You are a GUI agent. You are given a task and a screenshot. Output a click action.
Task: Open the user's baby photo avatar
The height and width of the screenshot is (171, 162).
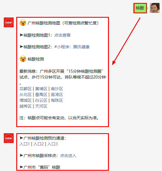click(154, 8)
